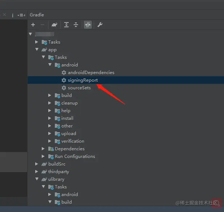Select the androidDependencies task

(x=91, y=73)
